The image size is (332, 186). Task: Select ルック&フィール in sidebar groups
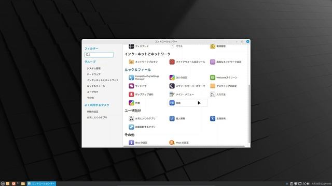pyautogui.click(x=96, y=86)
